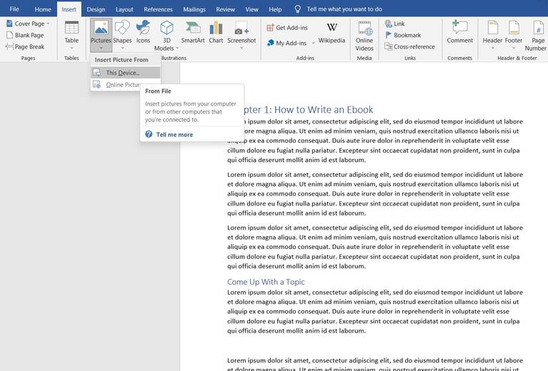
Task: Click the This Device picture icon
Action: [x=96, y=73]
